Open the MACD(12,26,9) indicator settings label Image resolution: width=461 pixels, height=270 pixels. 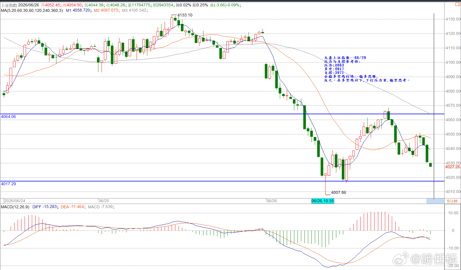[15, 207]
